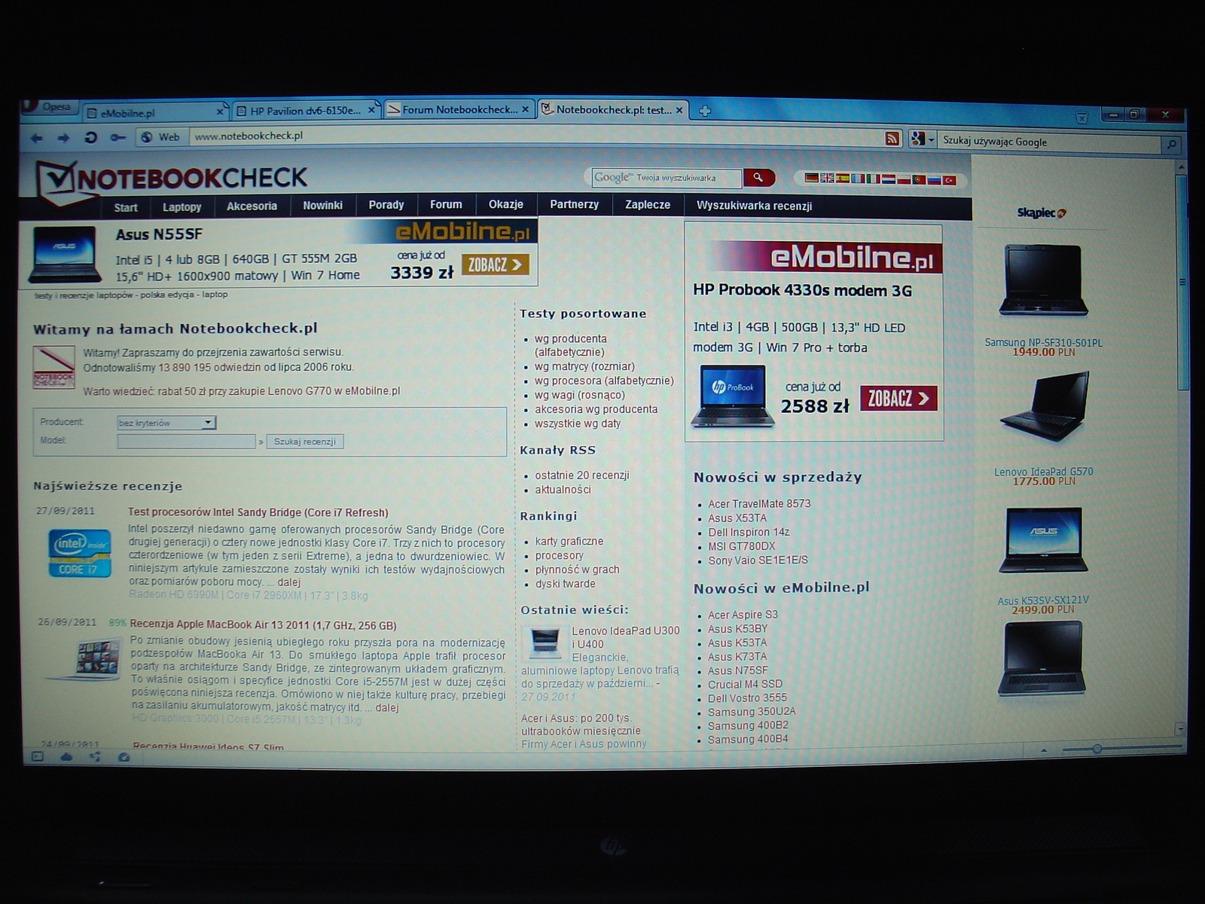1205x904 pixels.
Task: Click the Asus K53SV-SX121V laptop thumbnail
Action: coord(1044,539)
